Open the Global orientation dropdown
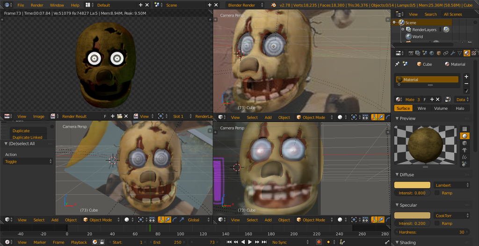This screenshot has width=479, height=246. [x=198, y=220]
